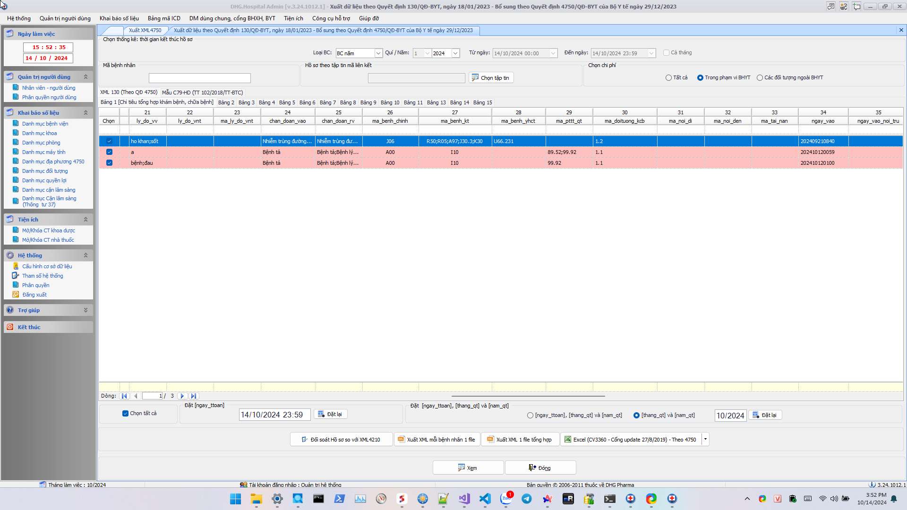
Task: Go to the last record navigation arrow
Action: click(x=194, y=396)
